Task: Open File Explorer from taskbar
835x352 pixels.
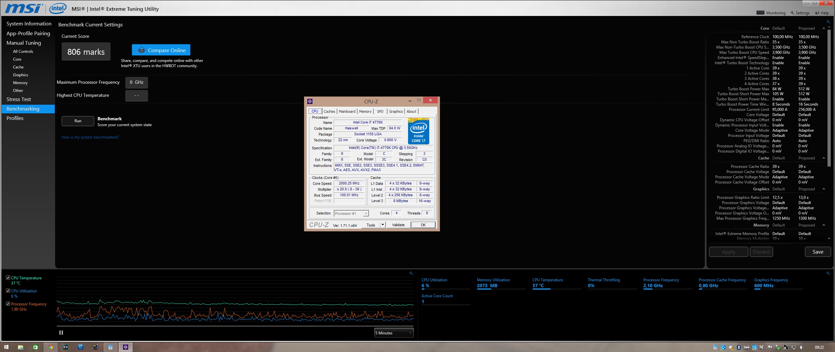Action: tap(20, 347)
